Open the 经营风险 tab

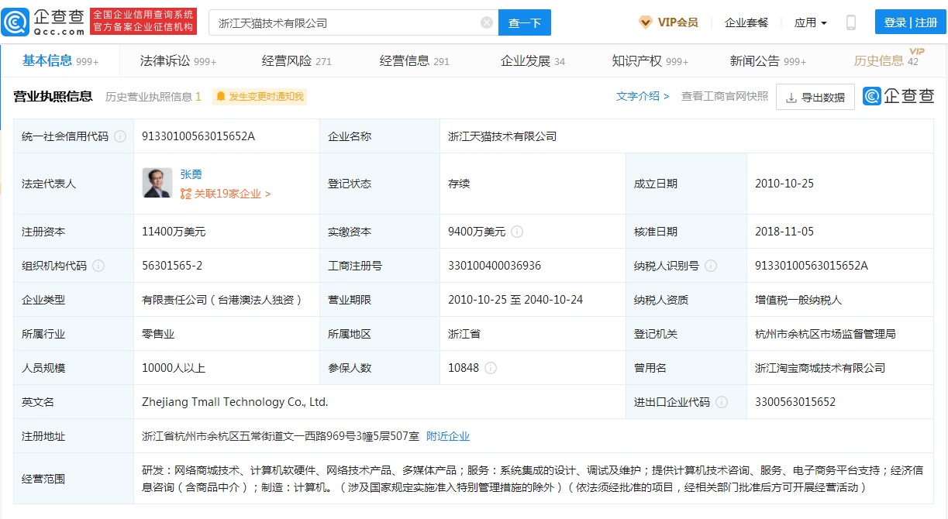(x=297, y=61)
